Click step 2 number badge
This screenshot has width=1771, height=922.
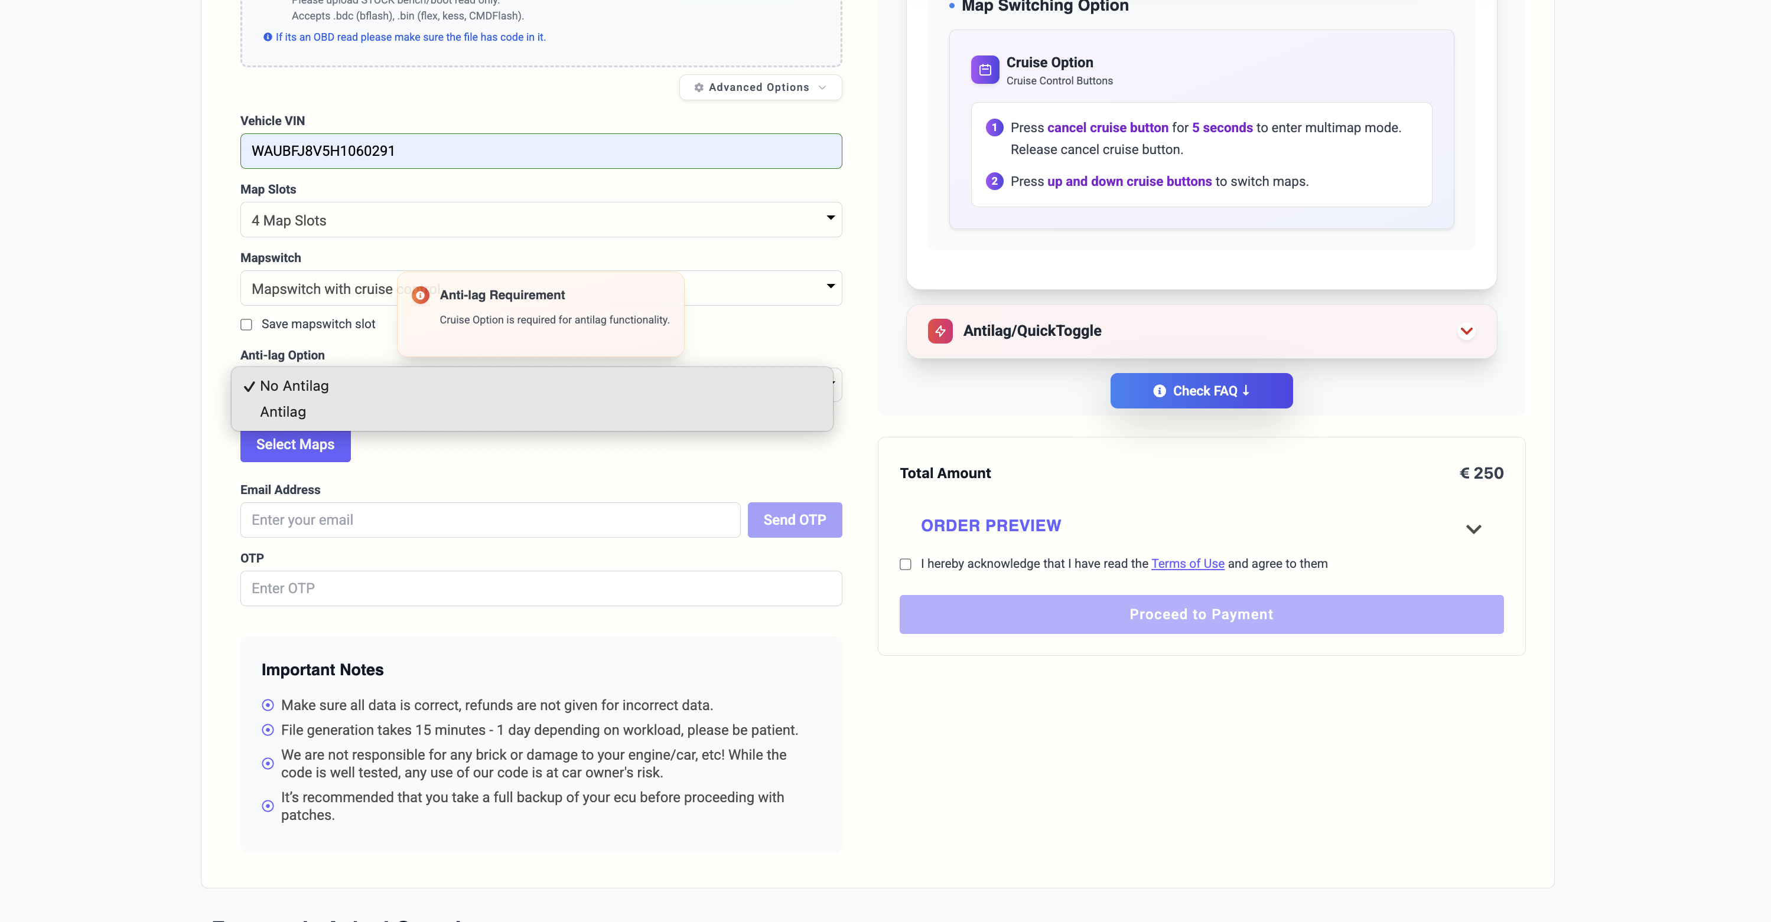click(994, 181)
